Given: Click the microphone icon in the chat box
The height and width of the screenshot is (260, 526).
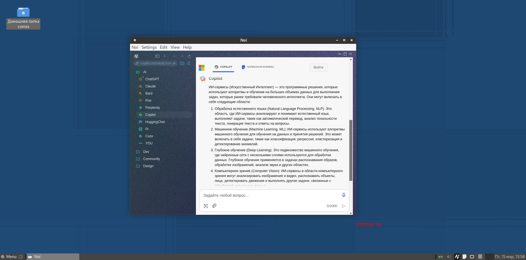Looking at the screenshot, I should click(x=344, y=195).
